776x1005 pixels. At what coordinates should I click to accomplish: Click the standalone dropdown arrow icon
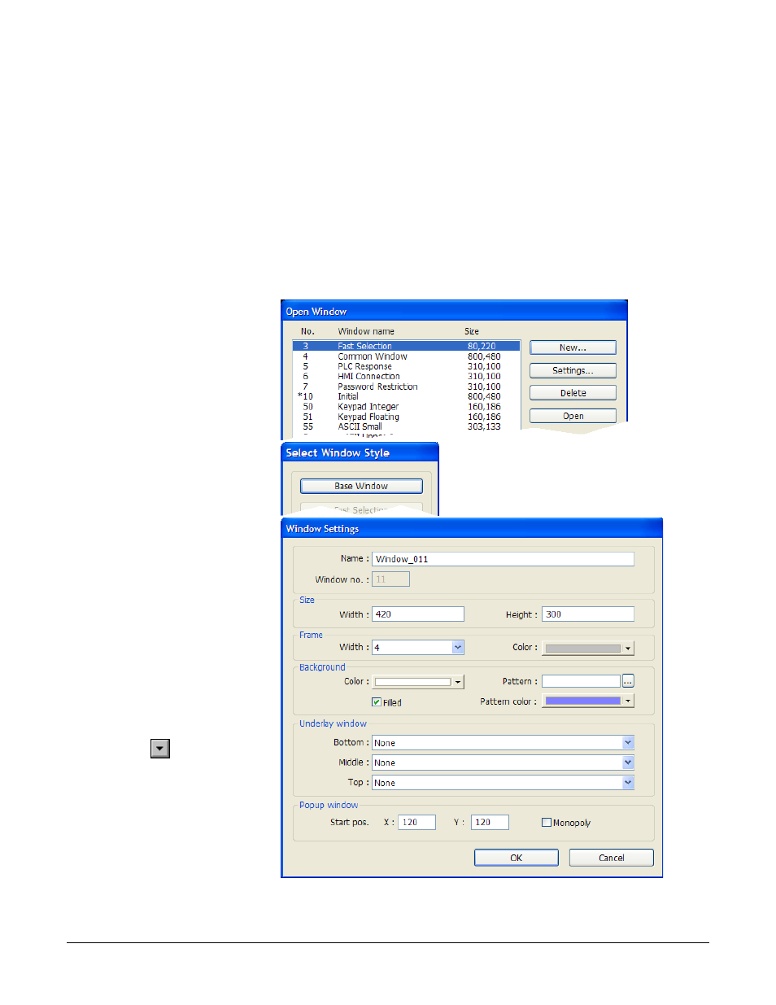[160, 749]
